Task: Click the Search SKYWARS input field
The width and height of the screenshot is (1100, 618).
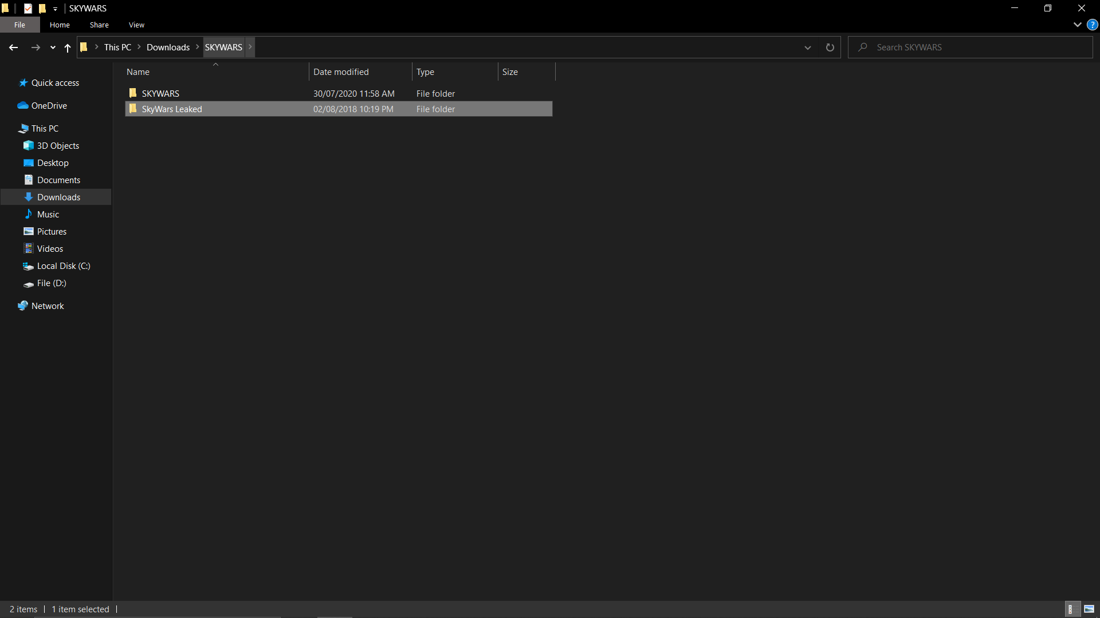Action: point(974,47)
